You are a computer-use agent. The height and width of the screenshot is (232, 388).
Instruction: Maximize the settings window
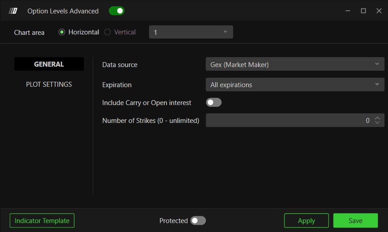(363, 11)
